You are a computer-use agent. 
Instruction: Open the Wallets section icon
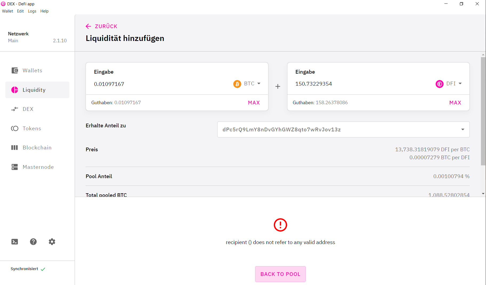[x=15, y=70]
